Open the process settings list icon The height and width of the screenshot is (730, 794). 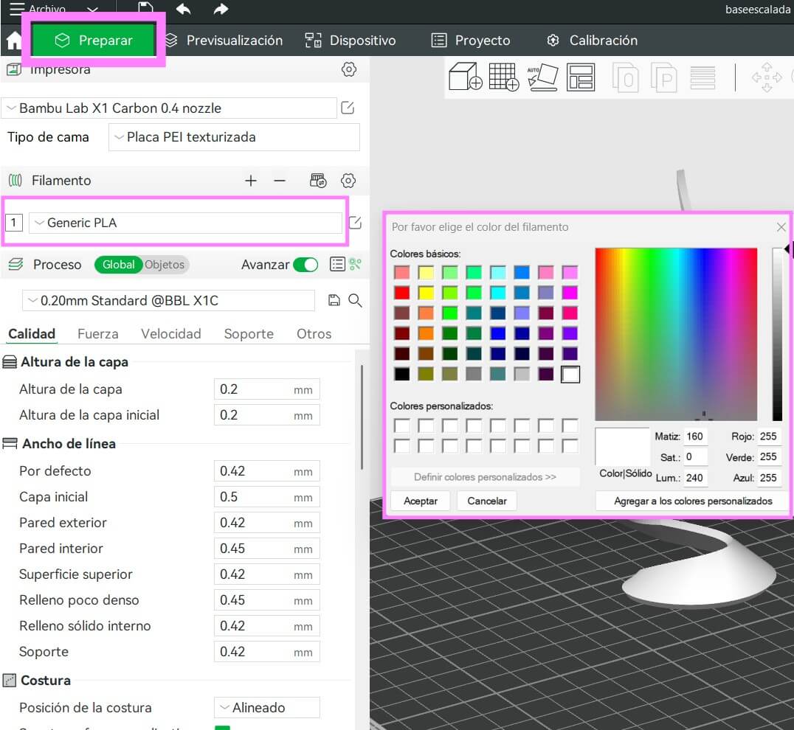337,264
